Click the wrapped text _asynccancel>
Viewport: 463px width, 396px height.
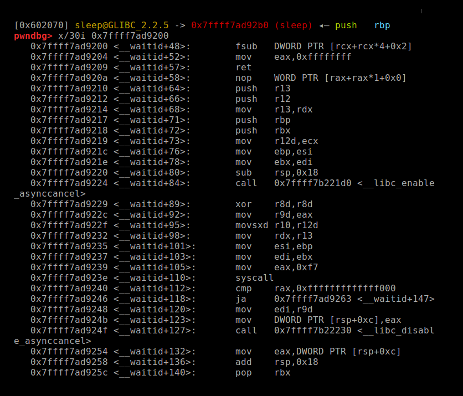click(50, 194)
